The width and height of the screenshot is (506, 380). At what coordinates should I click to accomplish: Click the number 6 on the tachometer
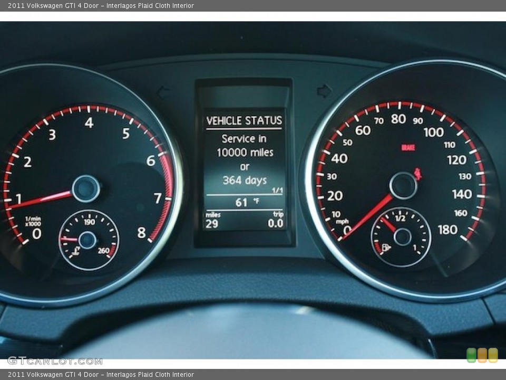pyautogui.click(x=151, y=160)
